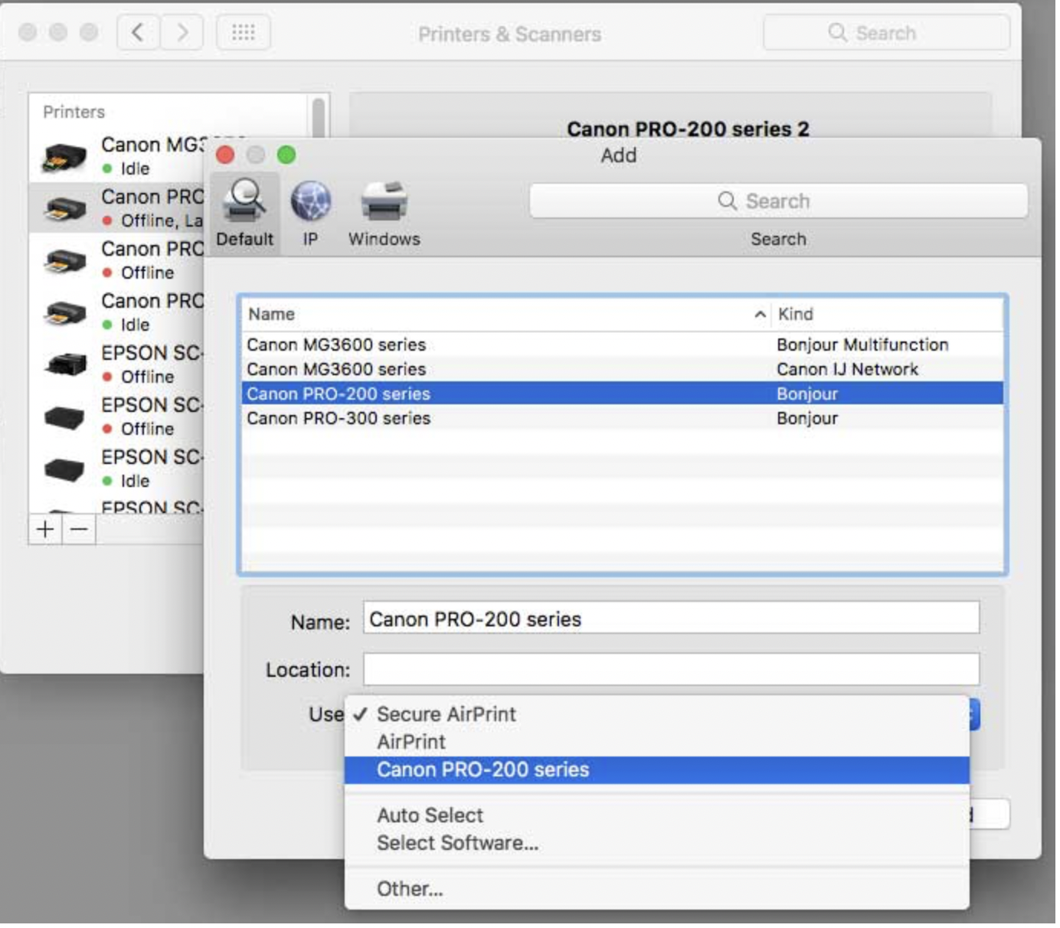The image size is (1060, 928).
Task: Go back in Printers & Scanners window
Action: coord(138,33)
